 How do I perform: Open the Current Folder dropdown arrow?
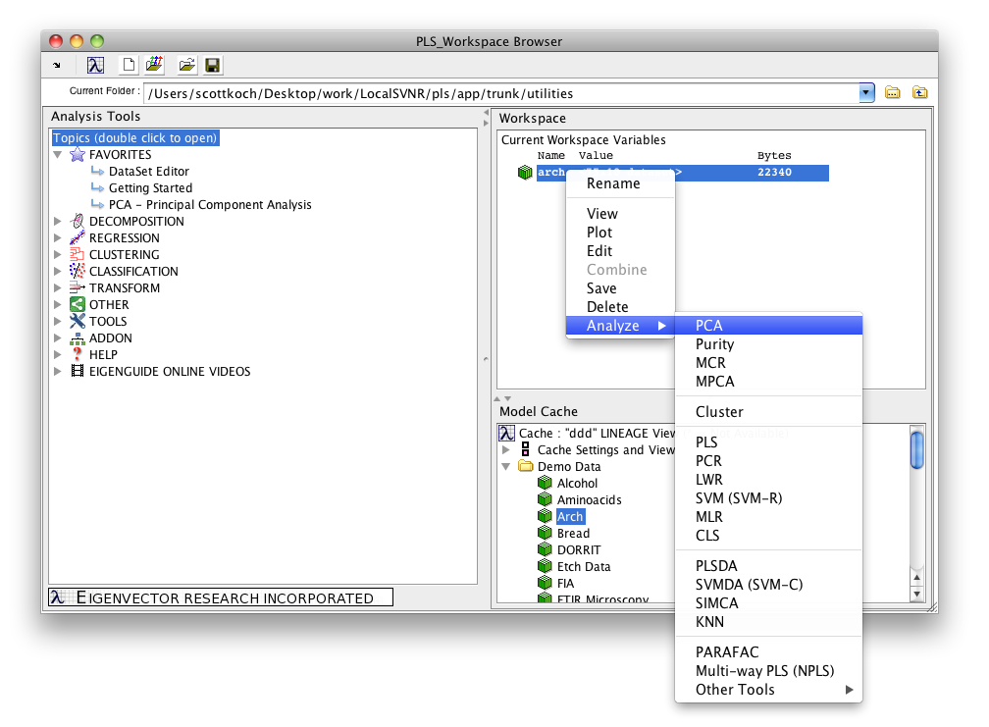tap(866, 93)
